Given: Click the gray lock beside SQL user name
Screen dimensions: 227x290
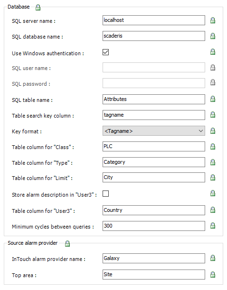Looking at the screenshot, I should pos(213,68).
